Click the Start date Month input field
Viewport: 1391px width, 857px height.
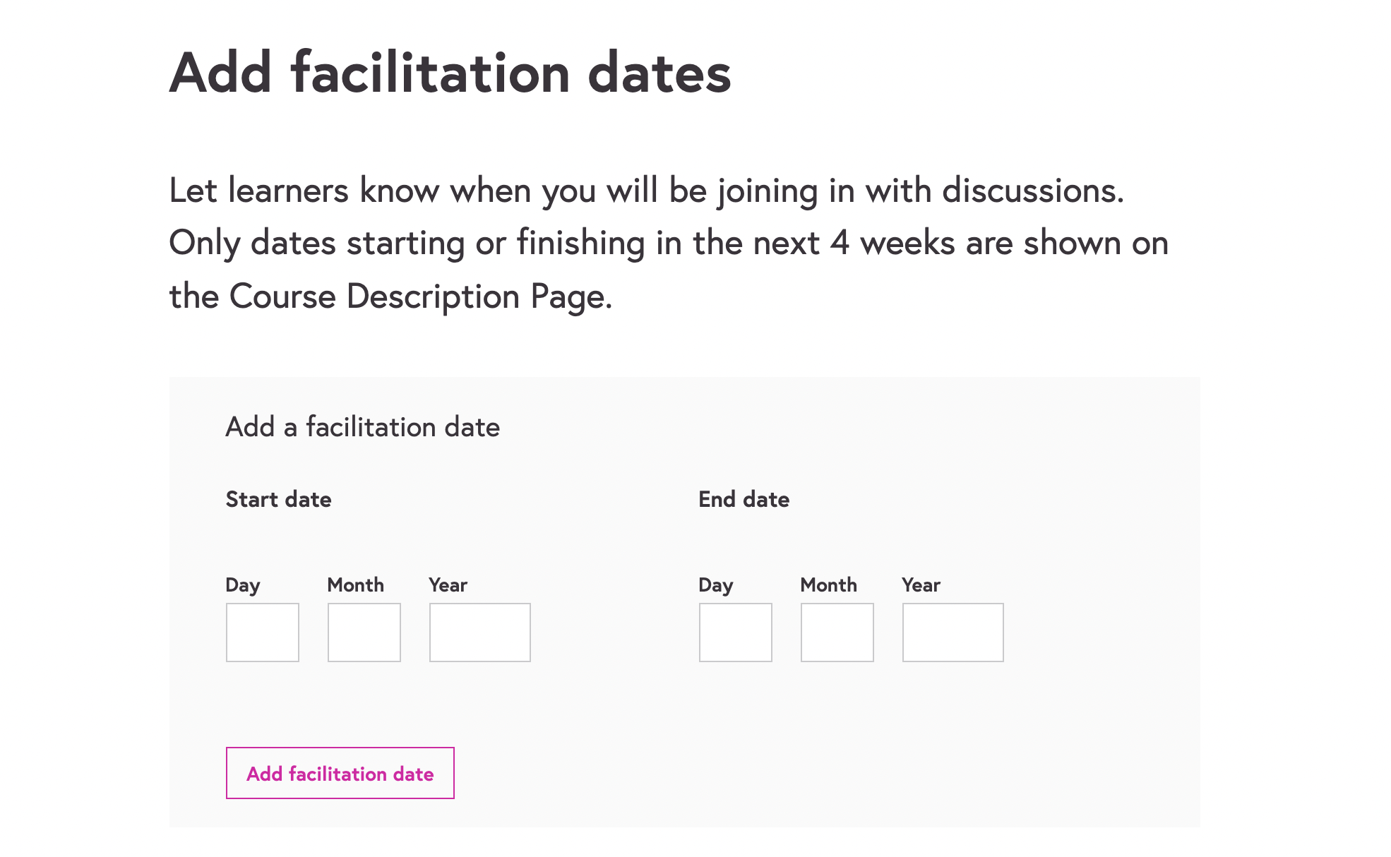(x=364, y=632)
